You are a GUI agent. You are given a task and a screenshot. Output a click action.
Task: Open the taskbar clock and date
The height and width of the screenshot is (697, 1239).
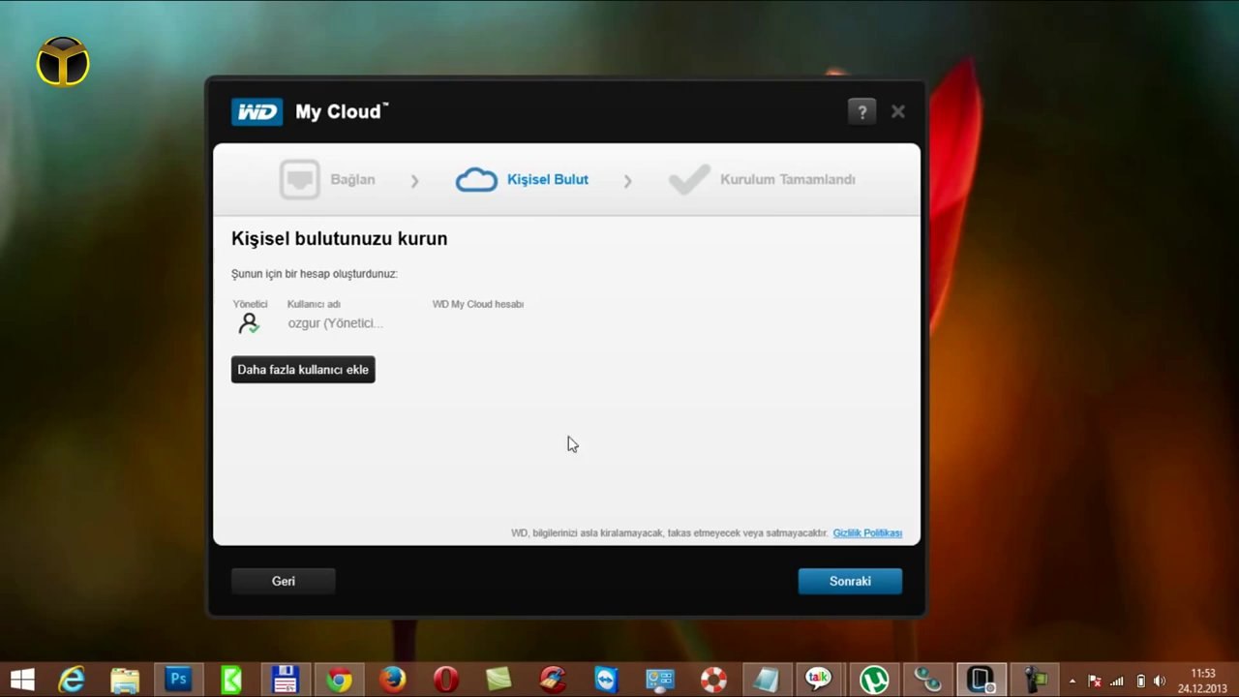(1202, 681)
